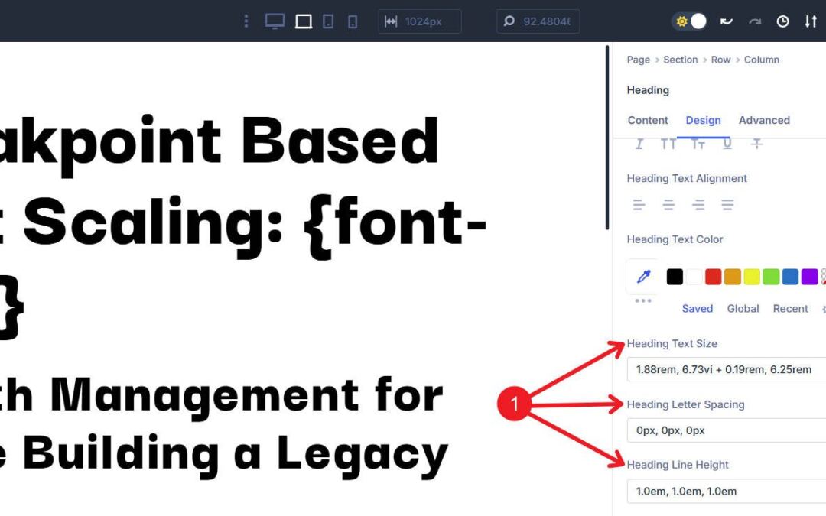826x516 pixels.
Task: Switch to tablet preview mode
Action: tap(328, 21)
